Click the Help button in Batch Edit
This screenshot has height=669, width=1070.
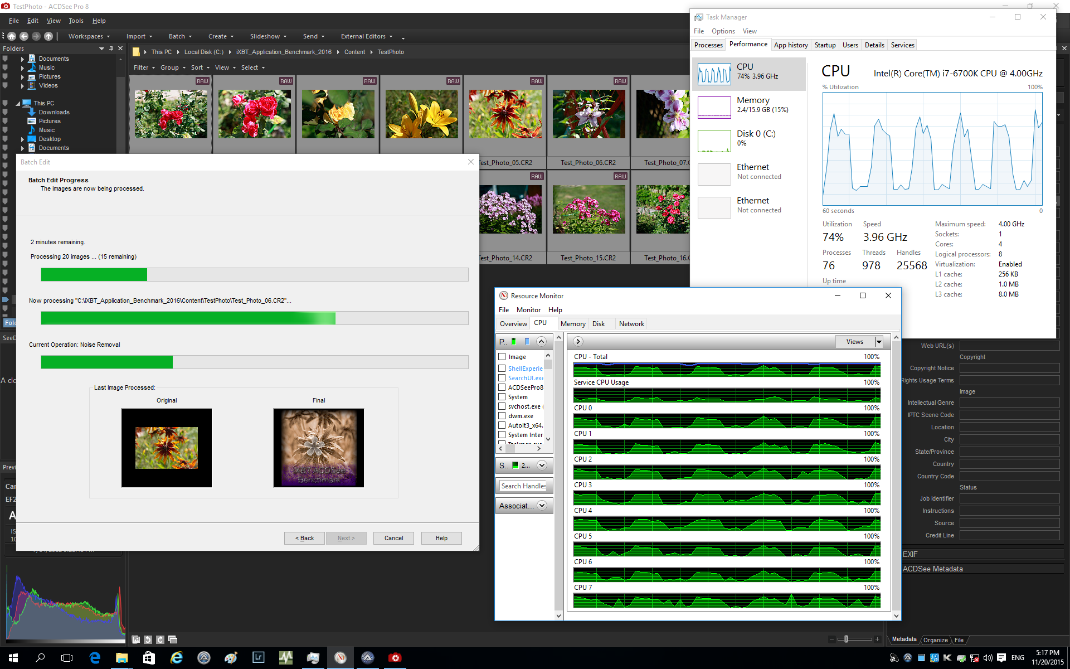point(441,538)
